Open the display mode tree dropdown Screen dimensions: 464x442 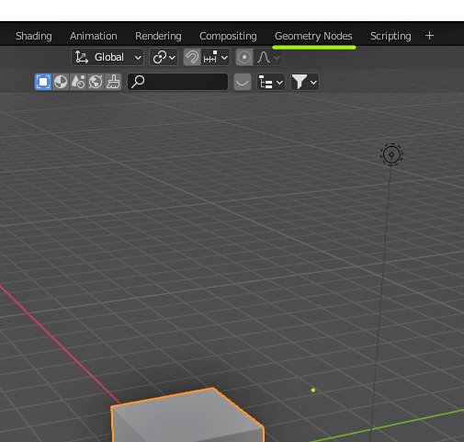pyautogui.click(x=270, y=82)
